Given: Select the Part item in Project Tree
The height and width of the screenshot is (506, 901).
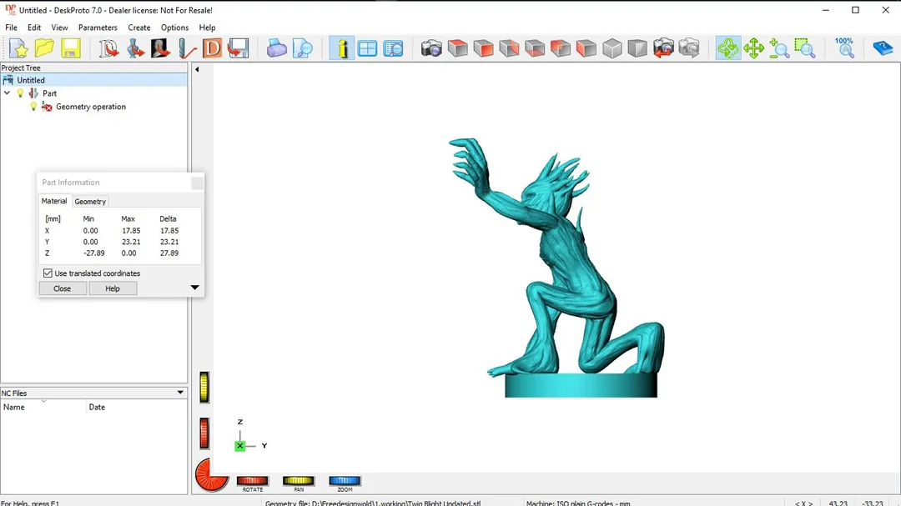Looking at the screenshot, I should pos(49,93).
